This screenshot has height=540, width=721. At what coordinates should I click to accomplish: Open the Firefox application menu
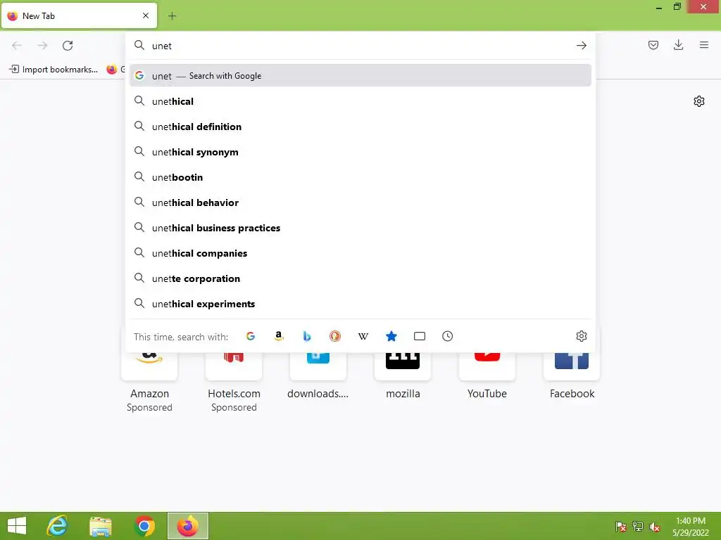coord(704,45)
